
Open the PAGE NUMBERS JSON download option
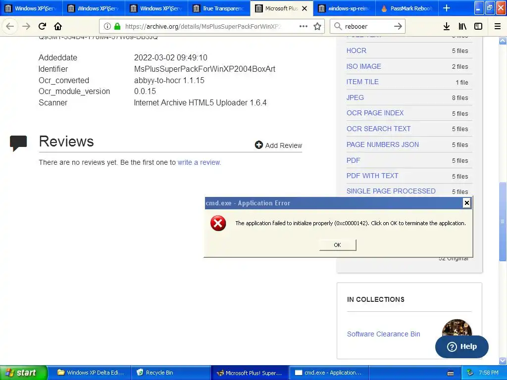[x=383, y=144]
